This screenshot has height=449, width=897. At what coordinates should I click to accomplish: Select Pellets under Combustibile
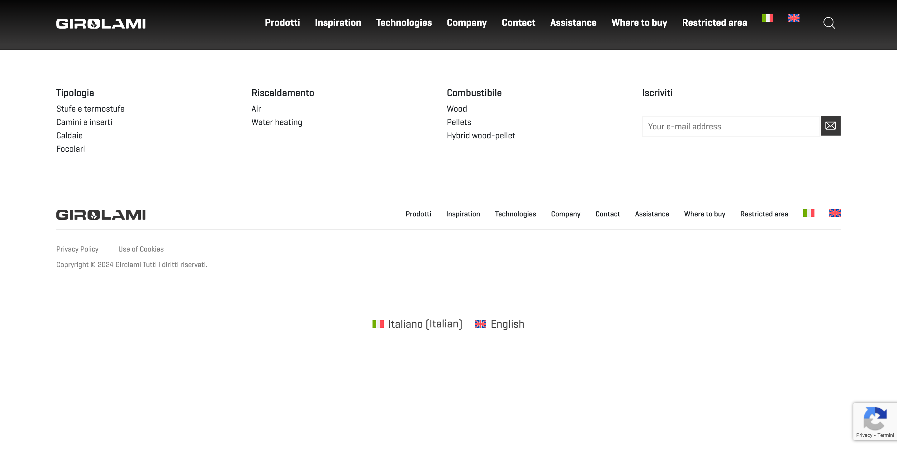click(x=459, y=122)
